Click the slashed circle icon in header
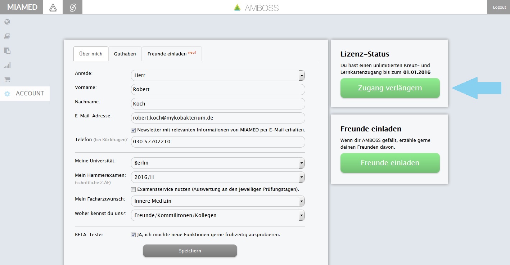510x265 pixels. click(x=72, y=7)
